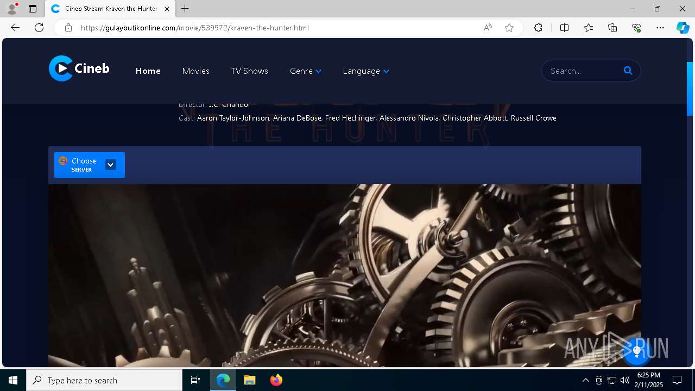Image resolution: width=695 pixels, height=391 pixels.
Task: Open cast member Fred Hechinger
Action: pos(350,118)
